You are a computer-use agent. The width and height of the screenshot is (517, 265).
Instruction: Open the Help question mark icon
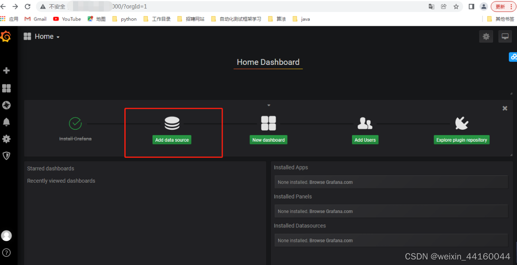click(6, 253)
